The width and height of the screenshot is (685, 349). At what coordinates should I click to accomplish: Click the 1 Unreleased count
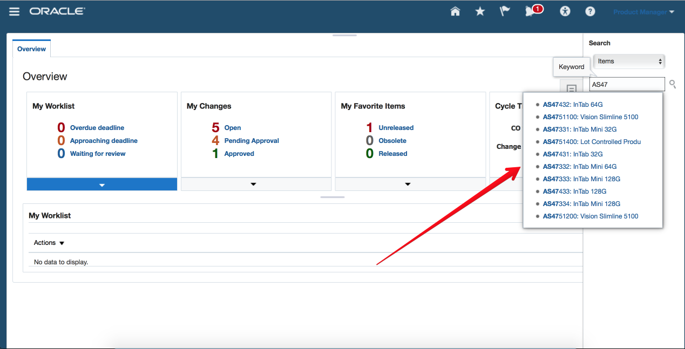pos(370,128)
